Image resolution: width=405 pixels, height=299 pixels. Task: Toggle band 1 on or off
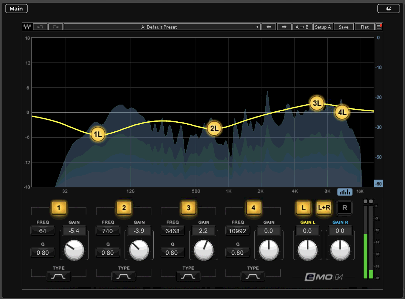click(x=59, y=208)
